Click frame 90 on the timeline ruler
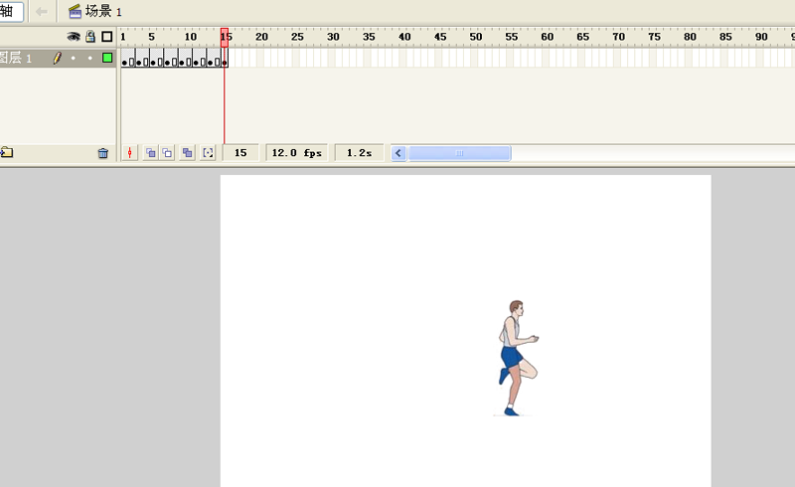 point(761,37)
